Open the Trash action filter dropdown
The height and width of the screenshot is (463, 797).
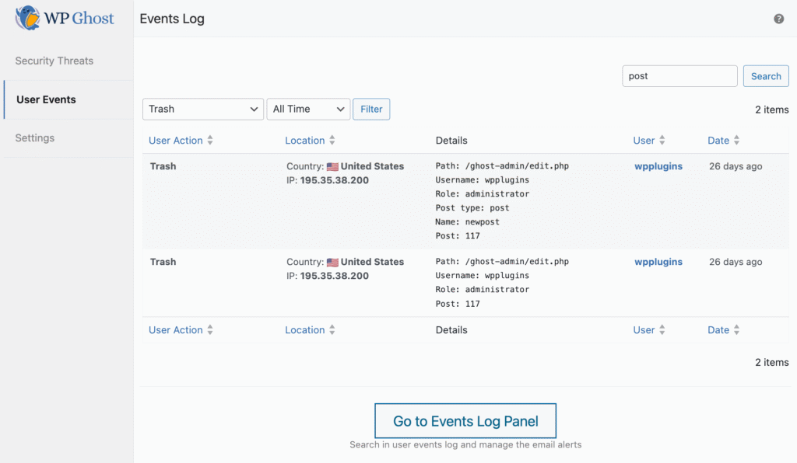(x=203, y=109)
